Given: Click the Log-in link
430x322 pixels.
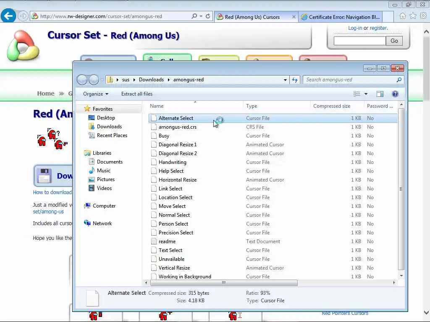Looking at the screenshot, I should tap(355, 28).
